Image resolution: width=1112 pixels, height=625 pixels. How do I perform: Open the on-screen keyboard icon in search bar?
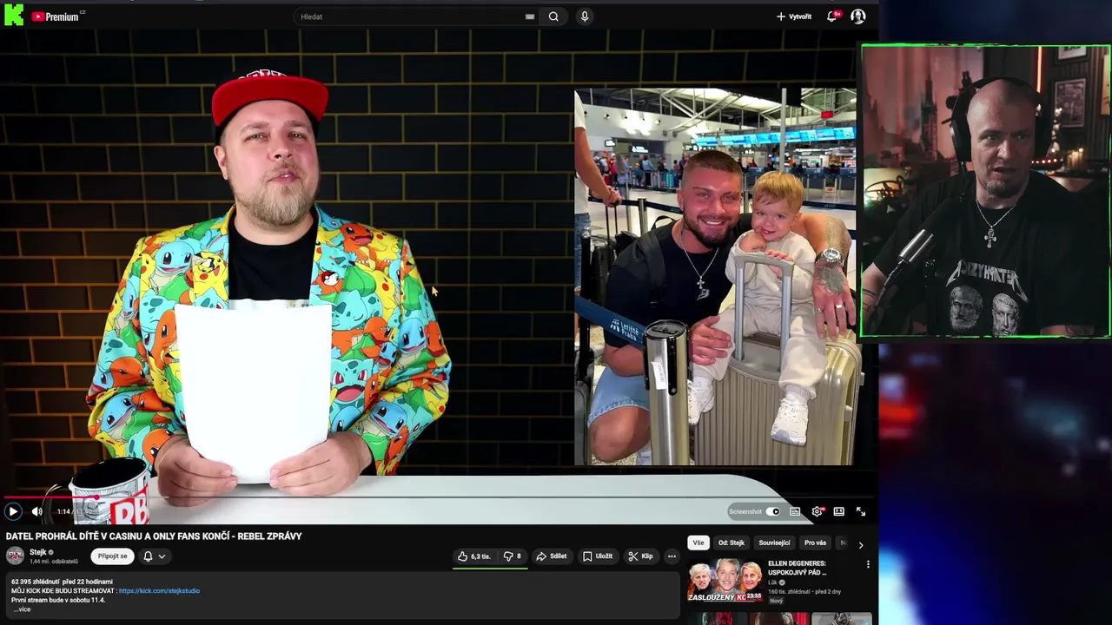pos(530,16)
